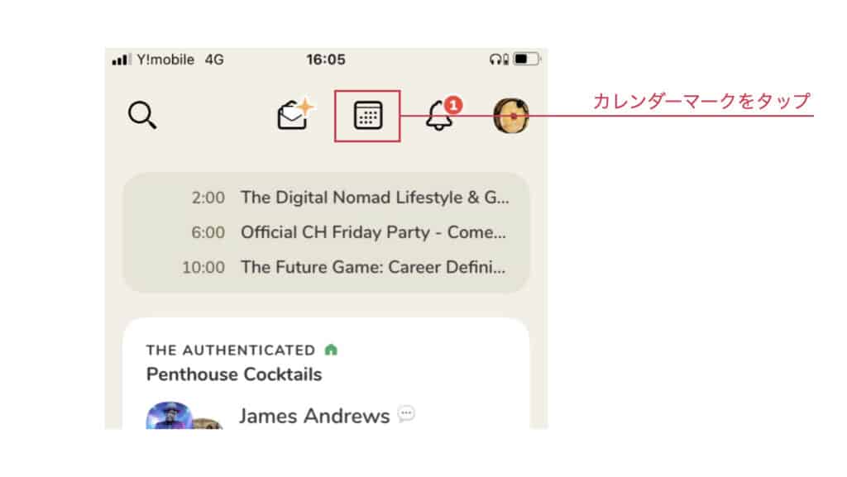Image resolution: width=847 pixels, height=477 pixels.
Task: Tap the battery indicator in status bar
Action: pyautogui.click(x=527, y=59)
